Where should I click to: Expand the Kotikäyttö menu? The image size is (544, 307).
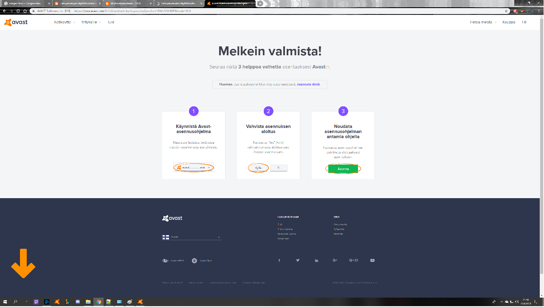(x=65, y=22)
